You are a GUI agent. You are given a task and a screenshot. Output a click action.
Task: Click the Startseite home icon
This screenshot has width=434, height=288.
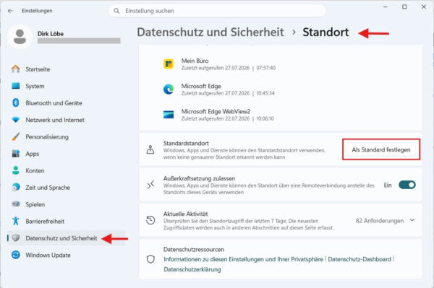click(16, 69)
